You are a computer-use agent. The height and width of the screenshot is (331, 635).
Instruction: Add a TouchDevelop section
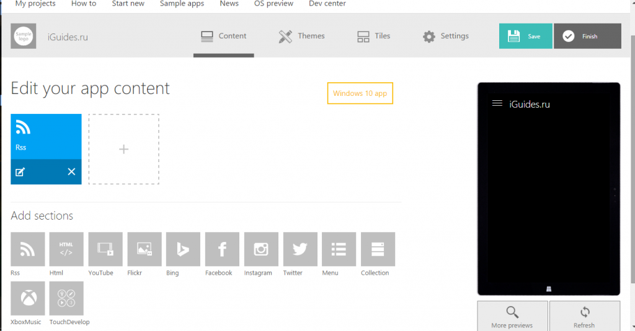click(66, 298)
